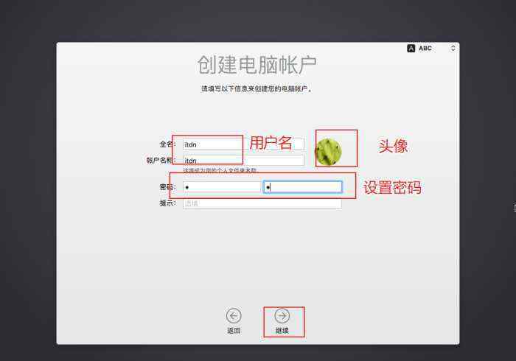Click the 创建电脑帐户 heading
This screenshot has height=361, width=516.
click(257, 65)
